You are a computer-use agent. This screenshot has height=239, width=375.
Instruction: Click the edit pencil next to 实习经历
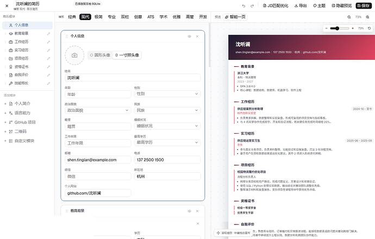click(x=48, y=50)
